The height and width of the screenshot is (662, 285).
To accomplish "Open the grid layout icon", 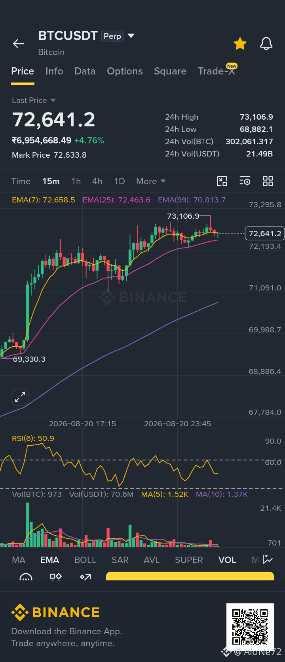I will click(x=268, y=181).
